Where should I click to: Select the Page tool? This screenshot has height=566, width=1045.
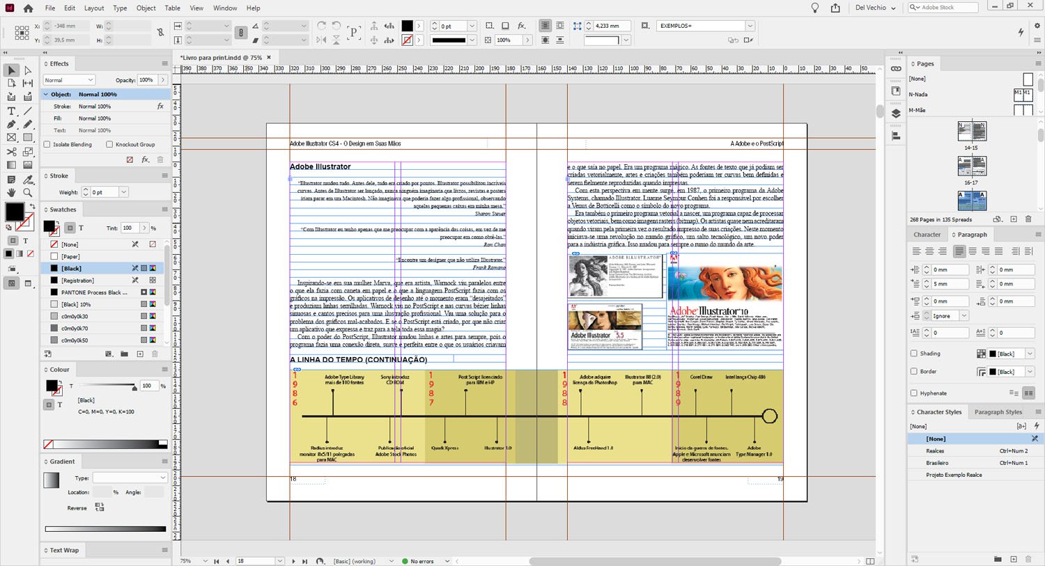(x=11, y=84)
